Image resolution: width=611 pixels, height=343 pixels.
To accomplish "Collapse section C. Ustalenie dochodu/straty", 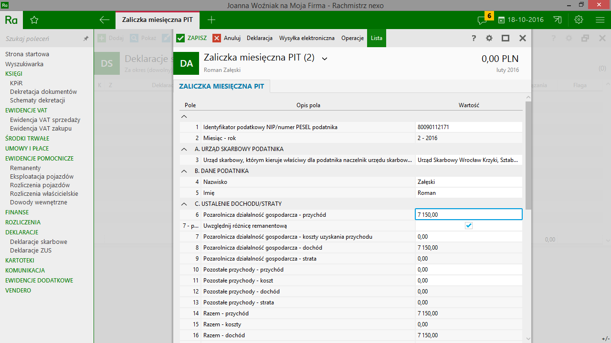I will point(184,204).
